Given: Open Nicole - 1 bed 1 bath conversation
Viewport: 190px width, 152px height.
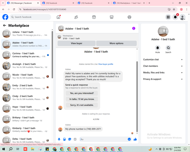Looking at the screenshot, I should point(26,76).
